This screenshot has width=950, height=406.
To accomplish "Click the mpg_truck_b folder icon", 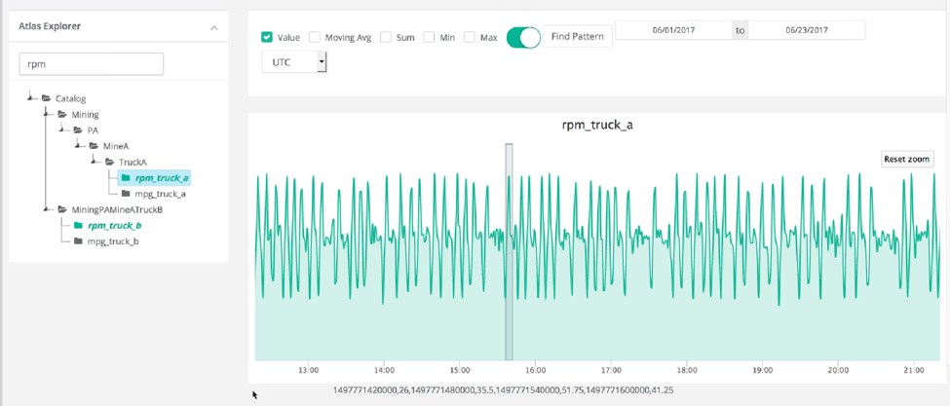I will pyautogui.click(x=78, y=240).
